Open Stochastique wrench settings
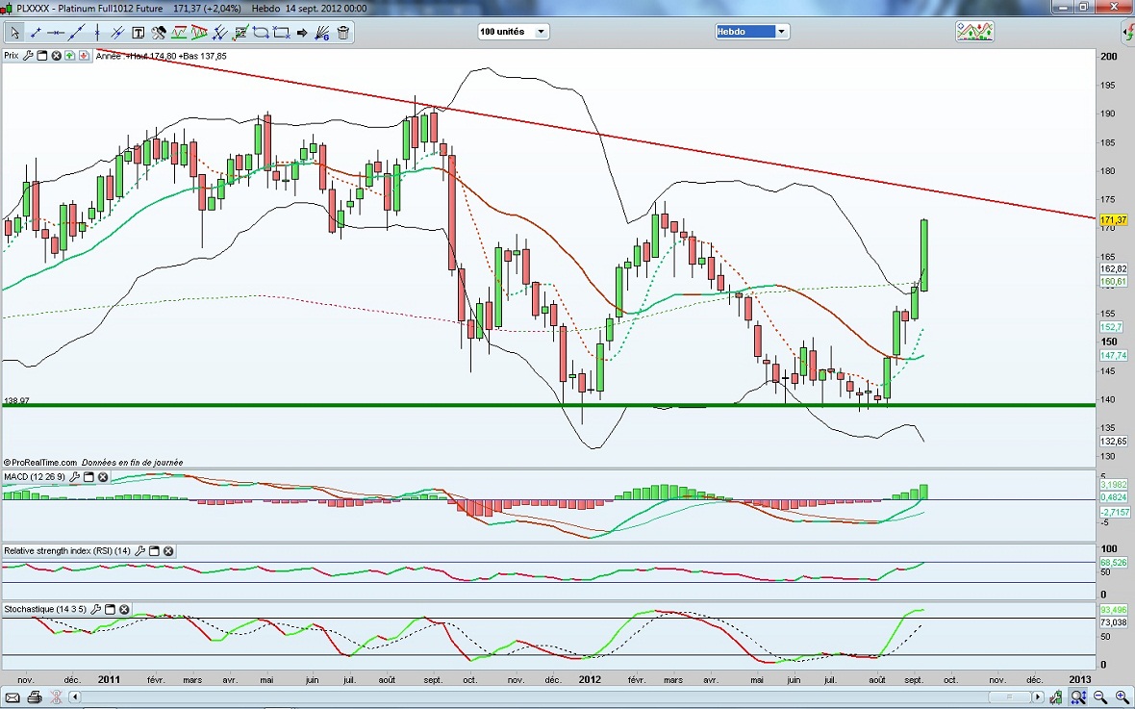The image size is (1135, 709). point(95,610)
